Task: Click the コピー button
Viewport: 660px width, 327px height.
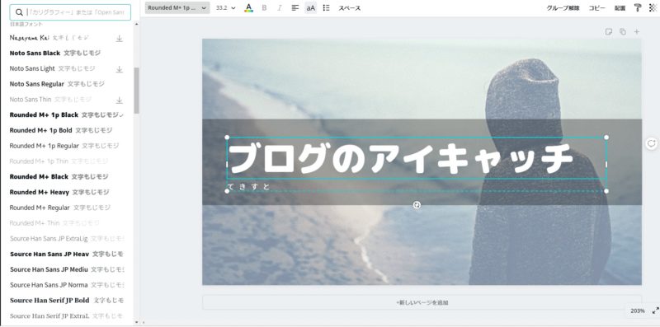Action: [x=596, y=8]
